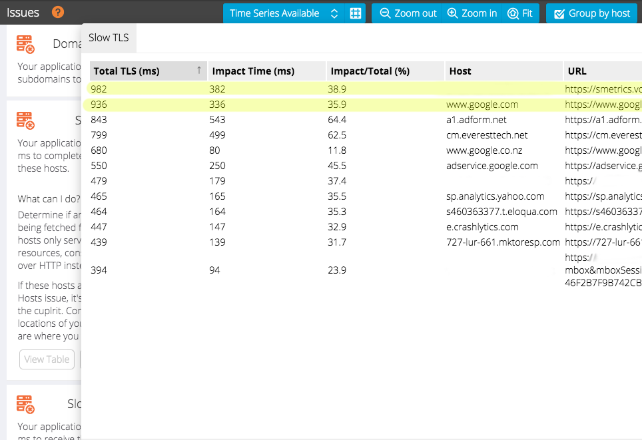Click the 94 impact time value
This screenshot has width=642, height=440.
[214, 270]
